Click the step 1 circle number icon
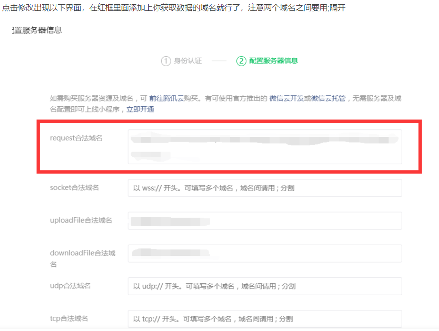The image size is (439, 331). (165, 61)
